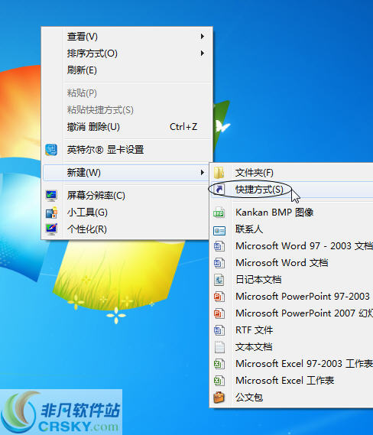Click the Microsoft Excel 工作表 icon
Viewport: 373px width, 435px height.
pos(219,381)
